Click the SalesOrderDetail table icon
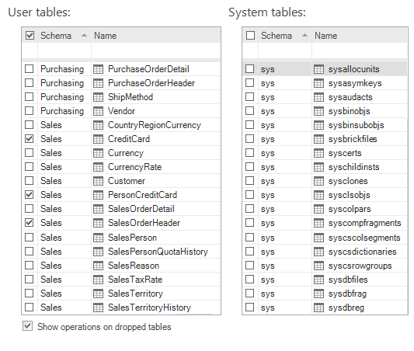The height and width of the screenshot is (351, 414). pyautogui.click(x=98, y=209)
